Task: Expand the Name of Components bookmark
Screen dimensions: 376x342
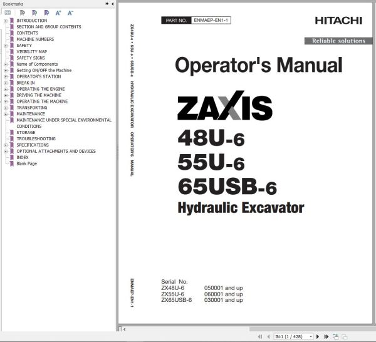Action: click(6, 65)
